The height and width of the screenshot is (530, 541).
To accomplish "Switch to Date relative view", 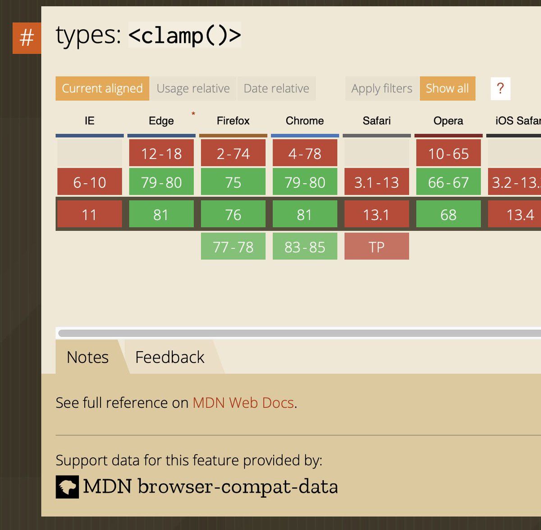I will click(276, 88).
